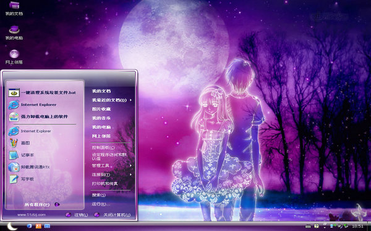Click the orange quick launch taskbar icon

(x=38, y=226)
